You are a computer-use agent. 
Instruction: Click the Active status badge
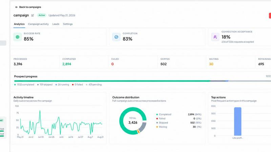click(x=42, y=15)
